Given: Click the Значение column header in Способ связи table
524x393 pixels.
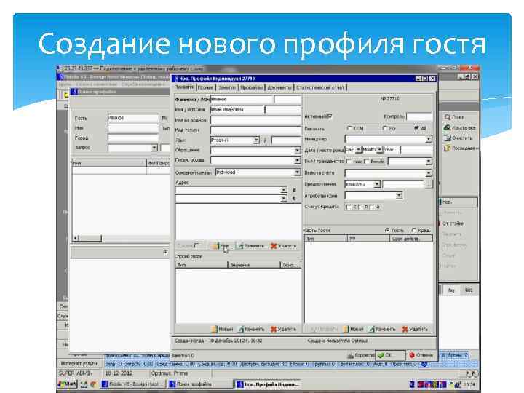Looking at the screenshot, I should coord(254,265).
